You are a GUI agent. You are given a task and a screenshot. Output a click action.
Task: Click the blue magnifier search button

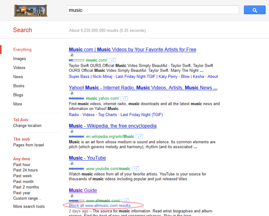255,10
